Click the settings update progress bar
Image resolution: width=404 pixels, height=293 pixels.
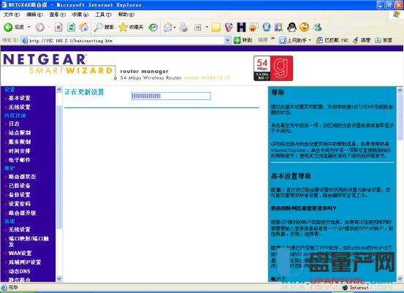coord(171,96)
